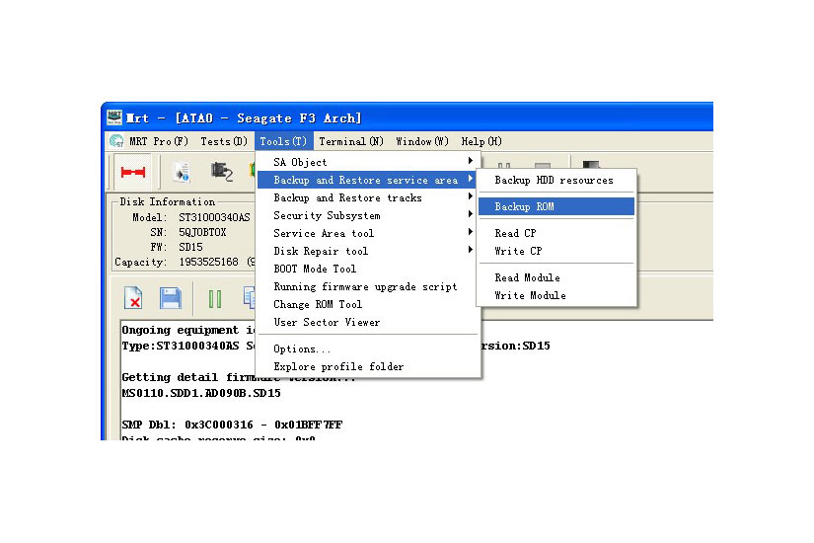The height and width of the screenshot is (543, 814).
Task: Click the capacity value 1953525168
Action: pos(208,262)
